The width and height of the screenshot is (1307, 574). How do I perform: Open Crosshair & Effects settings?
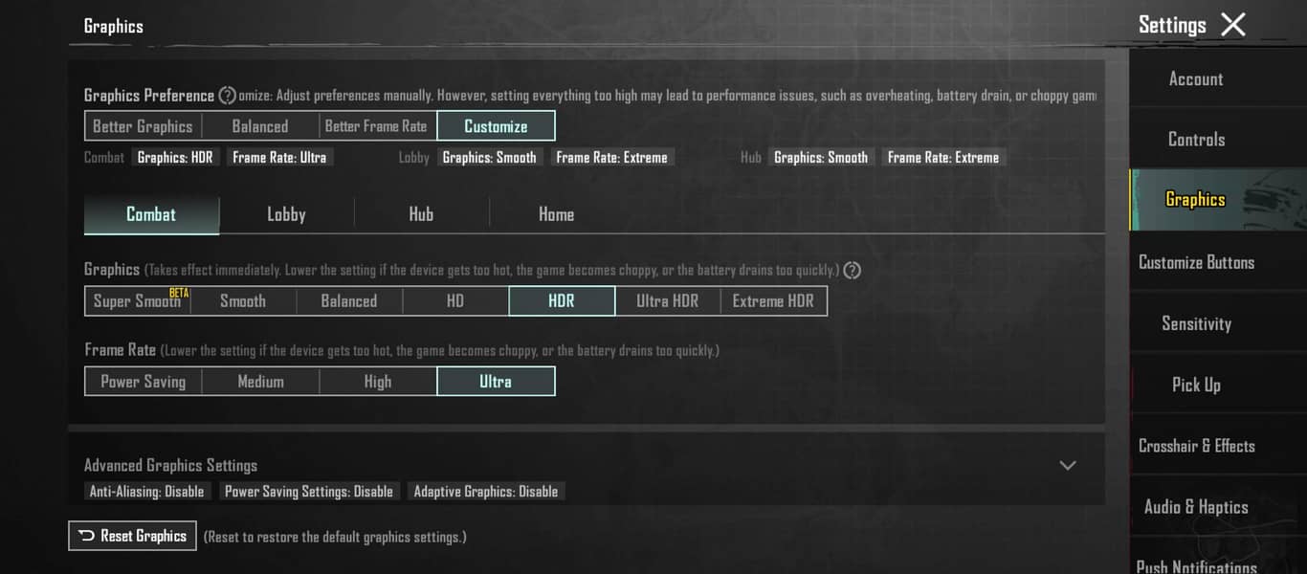pos(1196,446)
